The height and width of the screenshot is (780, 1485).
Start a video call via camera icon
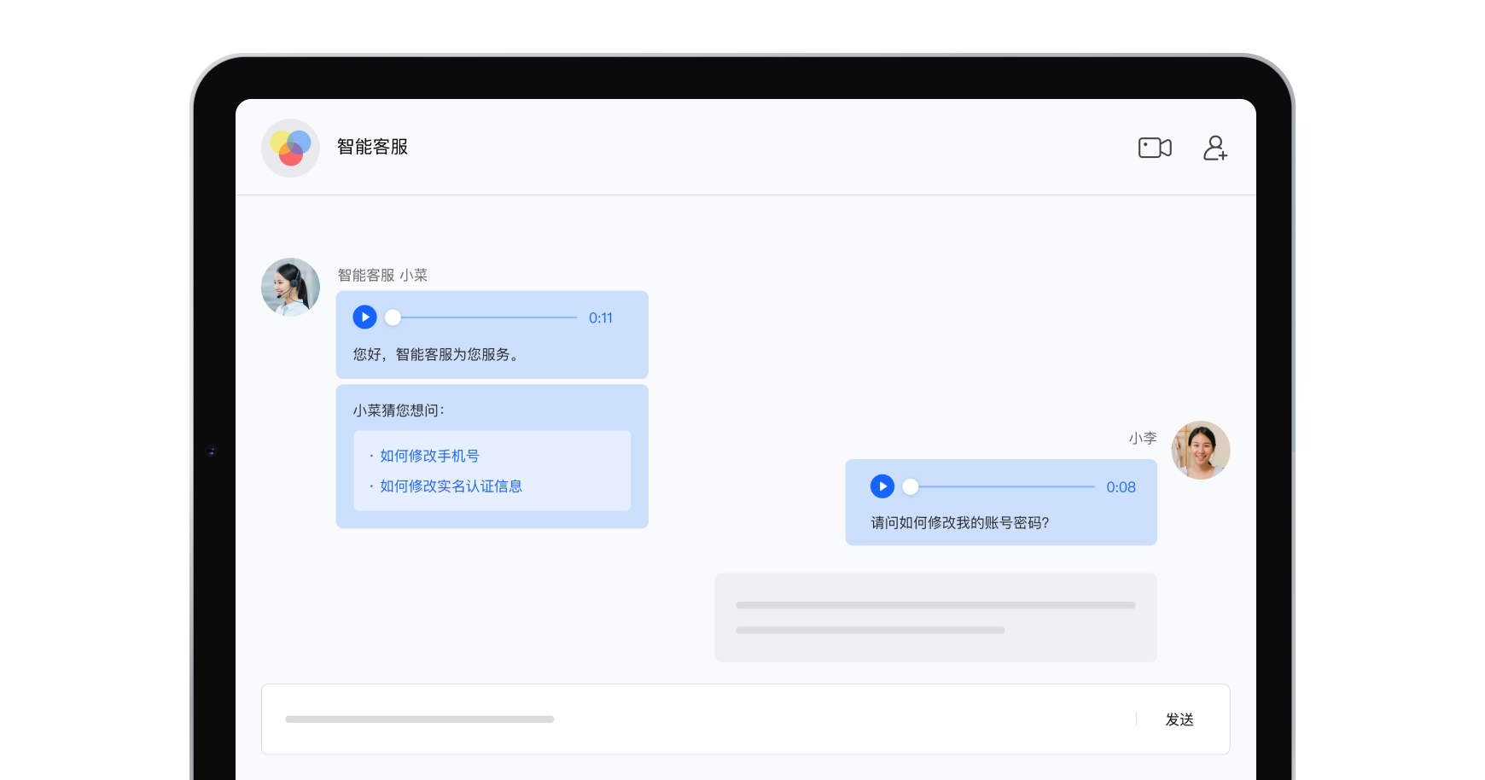point(1155,148)
